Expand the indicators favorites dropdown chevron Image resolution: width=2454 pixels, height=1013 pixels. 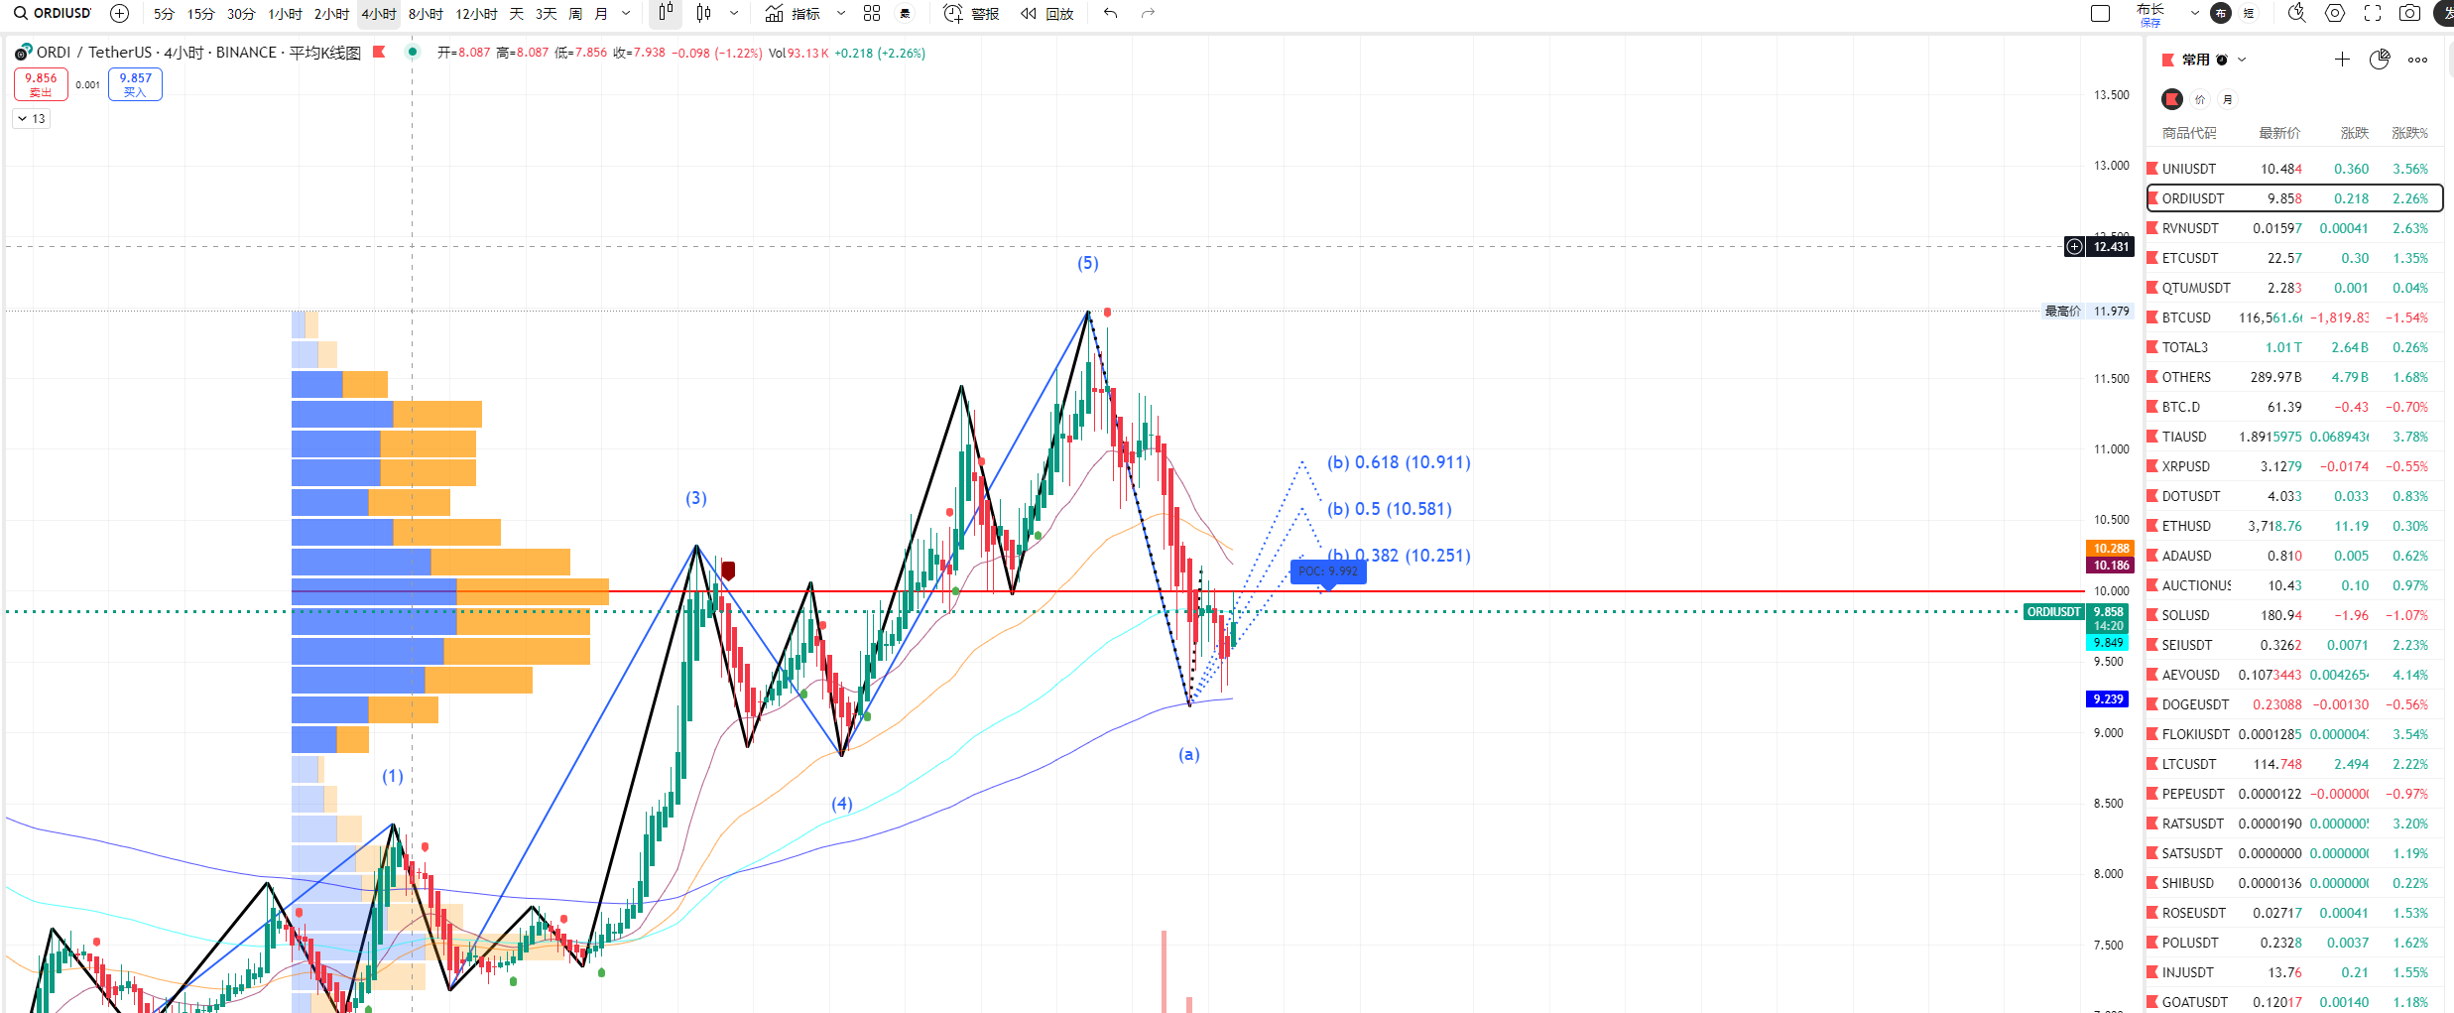[841, 13]
